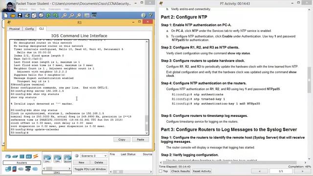Screen dimensions: 313x176
Task: Click the Zoom Reset magnifier icon
Action: coord(71,15)
